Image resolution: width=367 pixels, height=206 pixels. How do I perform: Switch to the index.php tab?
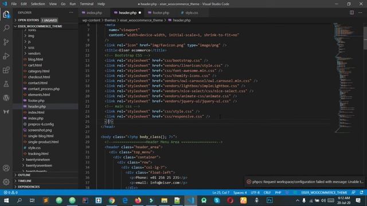click(94, 13)
